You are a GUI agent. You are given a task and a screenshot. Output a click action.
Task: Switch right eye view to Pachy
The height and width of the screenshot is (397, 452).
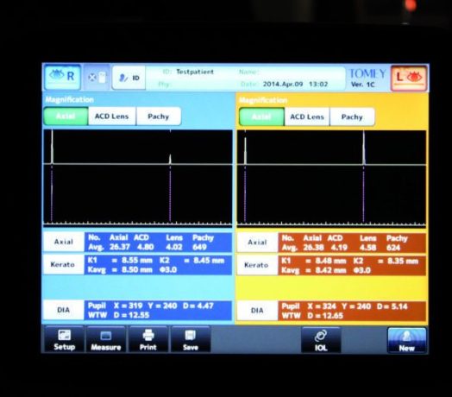point(159,117)
